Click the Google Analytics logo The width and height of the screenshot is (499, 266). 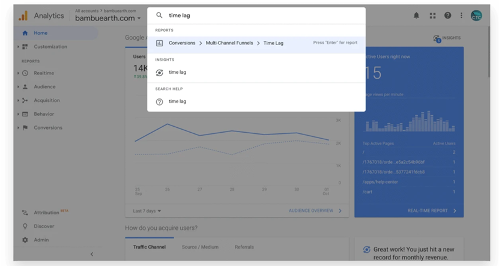[x=23, y=16]
